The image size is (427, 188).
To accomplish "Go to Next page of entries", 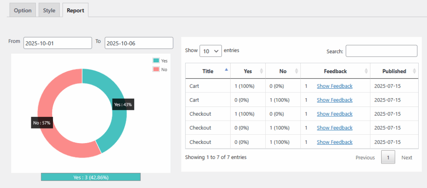I will point(407,158).
